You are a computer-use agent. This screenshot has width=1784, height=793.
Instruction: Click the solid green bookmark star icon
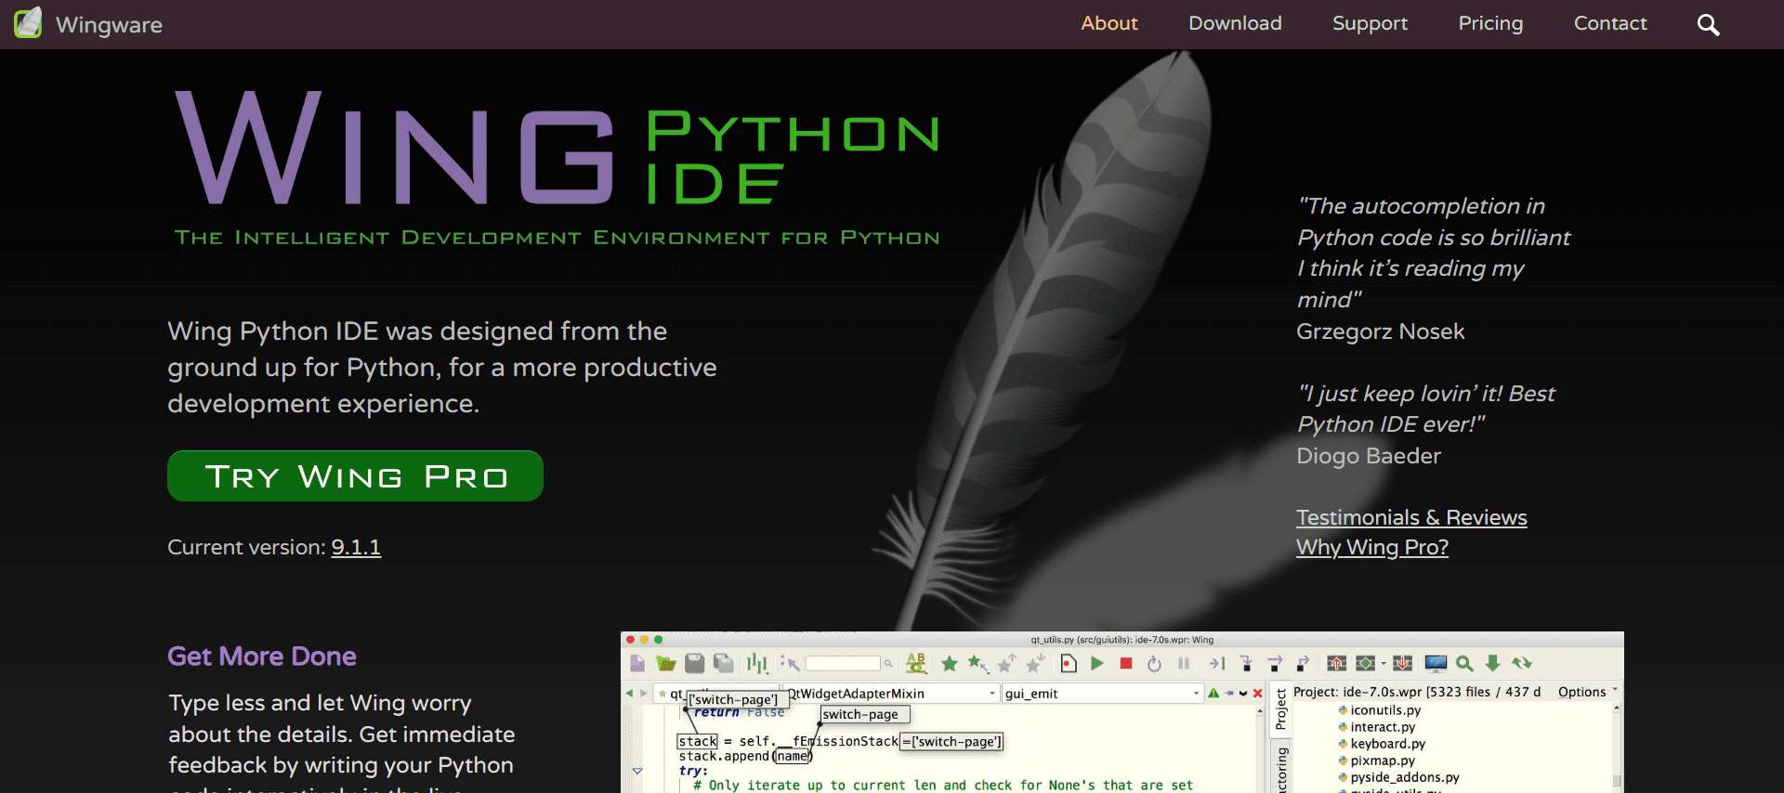pyautogui.click(x=949, y=664)
